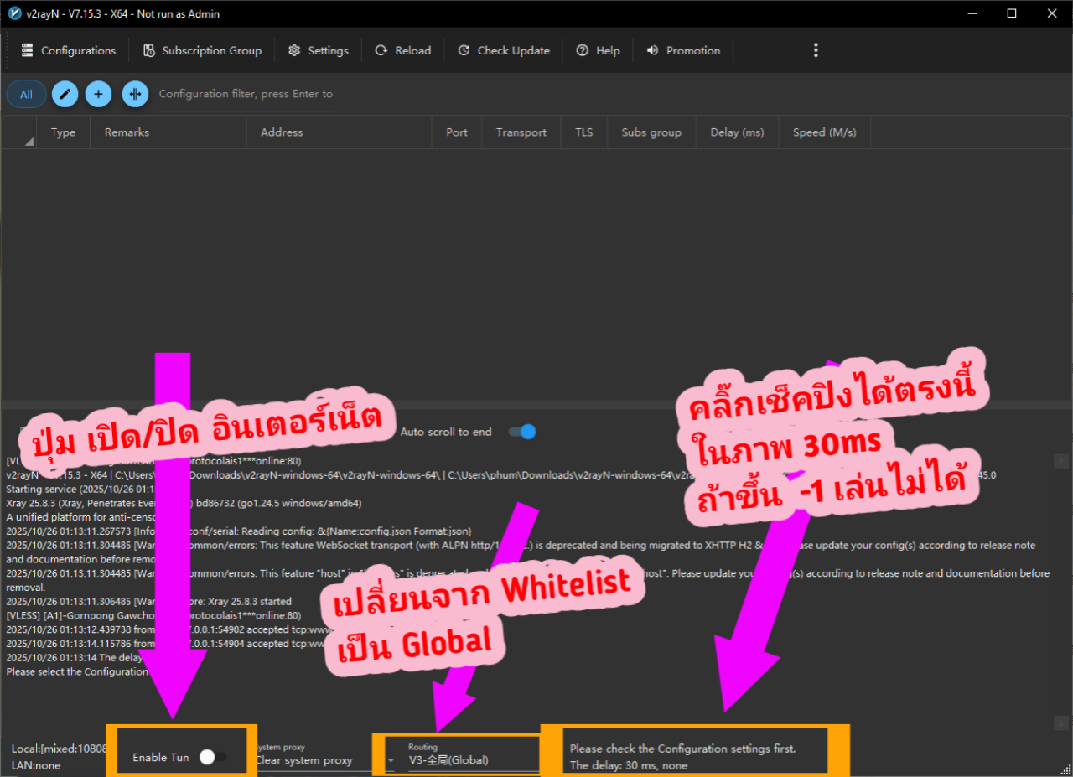Open the Help menu

click(x=598, y=50)
